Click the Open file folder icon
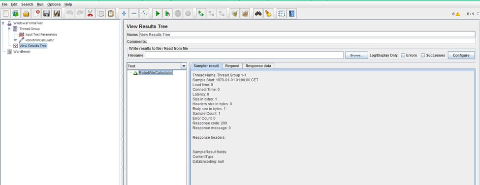The width and height of the screenshot is (480, 185). (26, 13)
